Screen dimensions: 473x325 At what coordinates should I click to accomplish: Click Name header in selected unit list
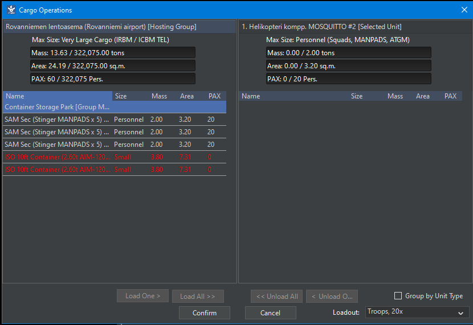click(x=293, y=96)
